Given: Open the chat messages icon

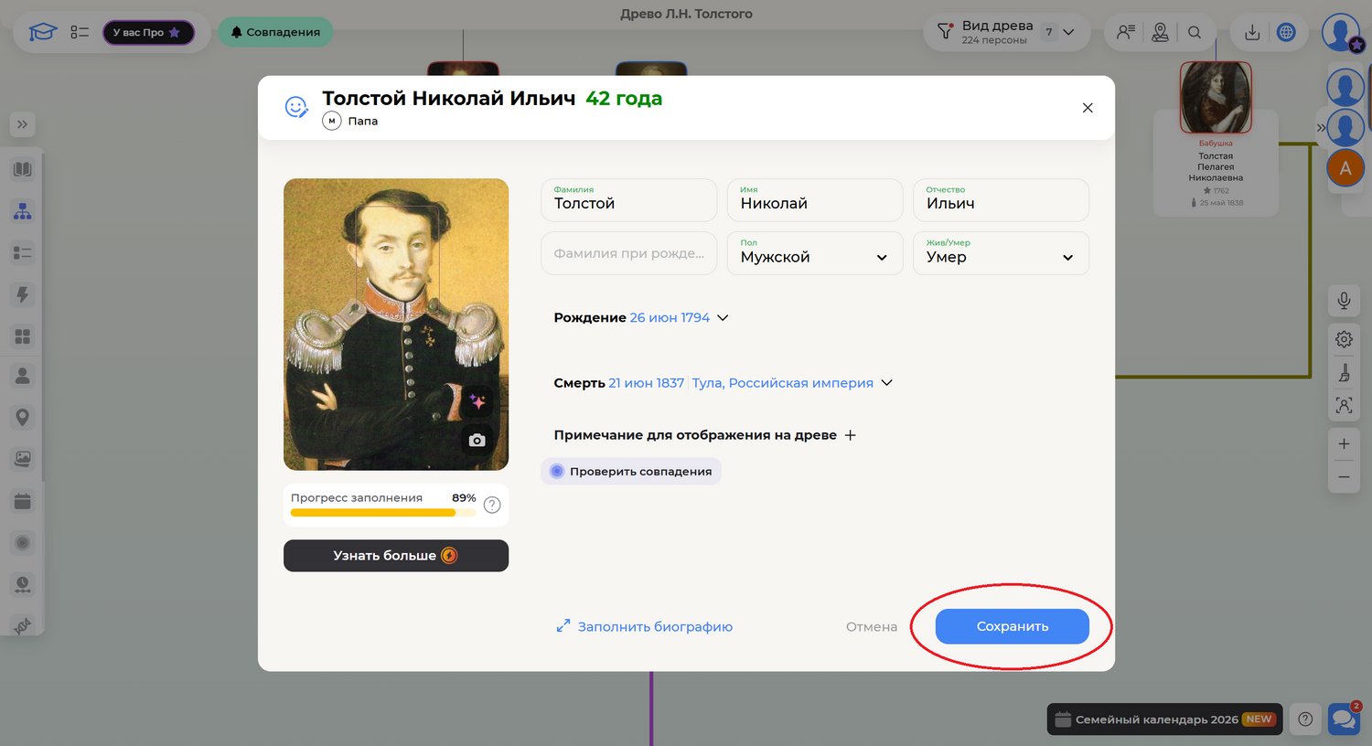Looking at the screenshot, I should (1344, 719).
